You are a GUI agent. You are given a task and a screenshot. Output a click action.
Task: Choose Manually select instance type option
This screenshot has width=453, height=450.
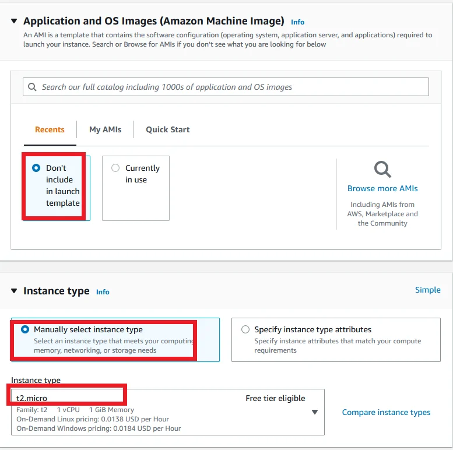tap(25, 329)
